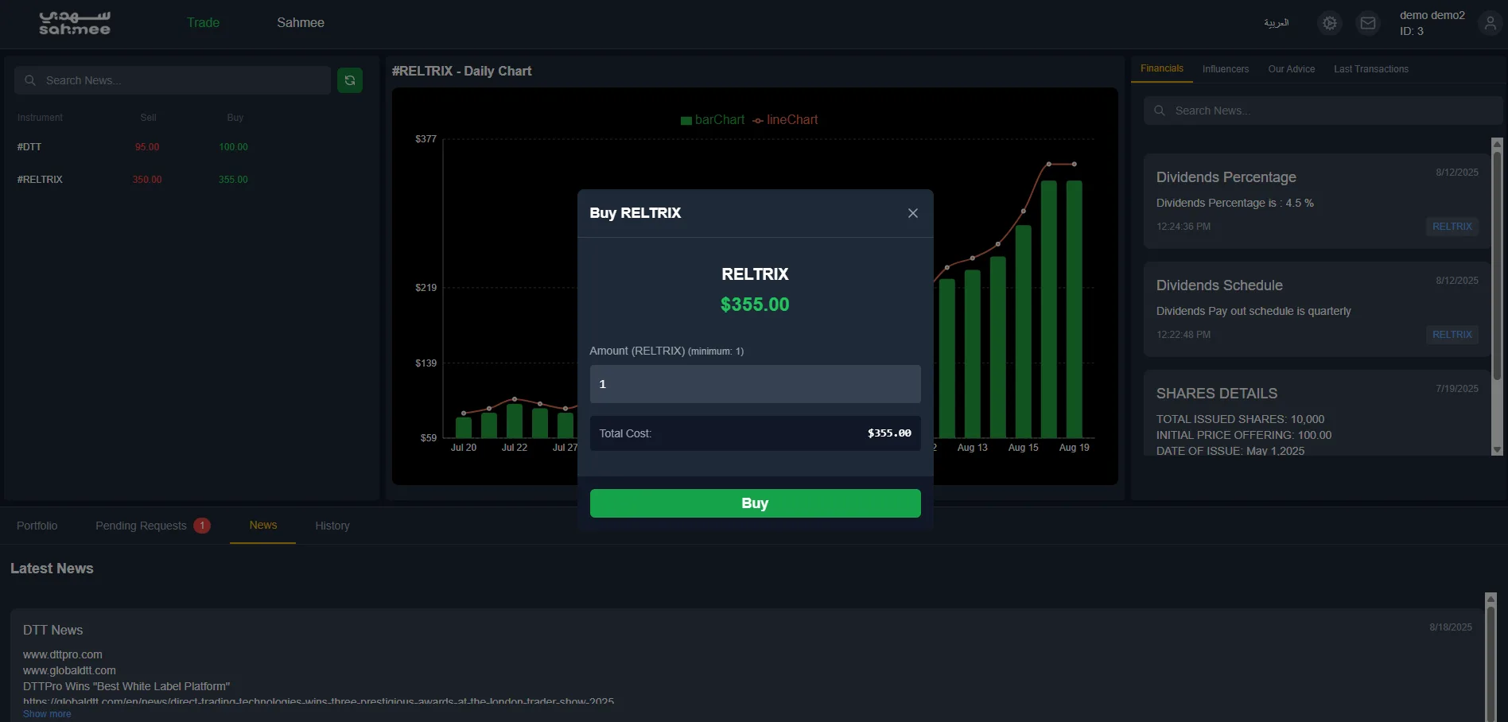Viewport: 1508px width, 722px height.
Task: Toggle the lineChart legend series
Action: pyautogui.click(x=785, y=120)
